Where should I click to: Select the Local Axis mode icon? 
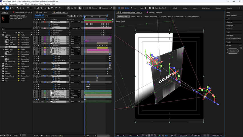click(68, 8)
